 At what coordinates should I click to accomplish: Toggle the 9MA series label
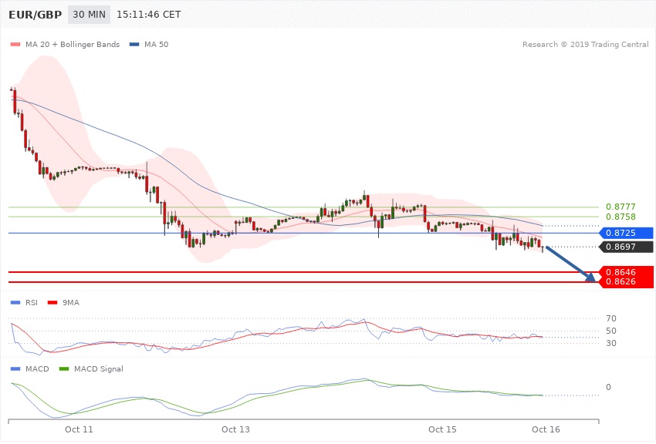70,303
